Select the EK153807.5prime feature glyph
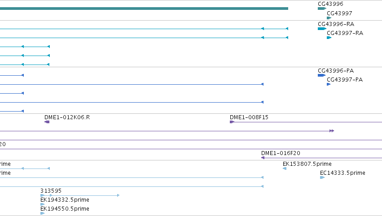The image size is (382, 216). coord(285,168)
